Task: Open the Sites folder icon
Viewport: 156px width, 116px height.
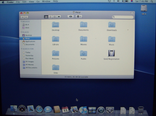Action: coord(56,68)
